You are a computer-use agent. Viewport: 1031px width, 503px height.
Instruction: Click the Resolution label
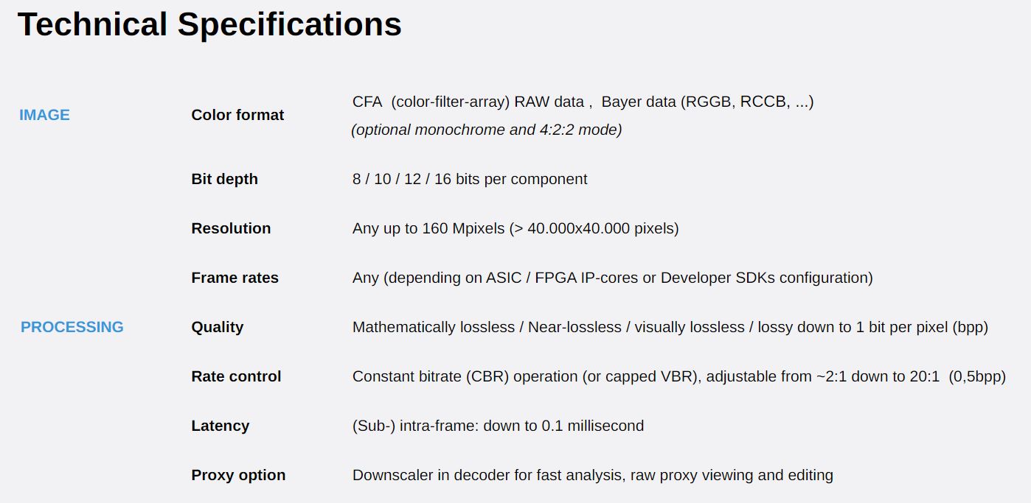[x=231, y=228]
